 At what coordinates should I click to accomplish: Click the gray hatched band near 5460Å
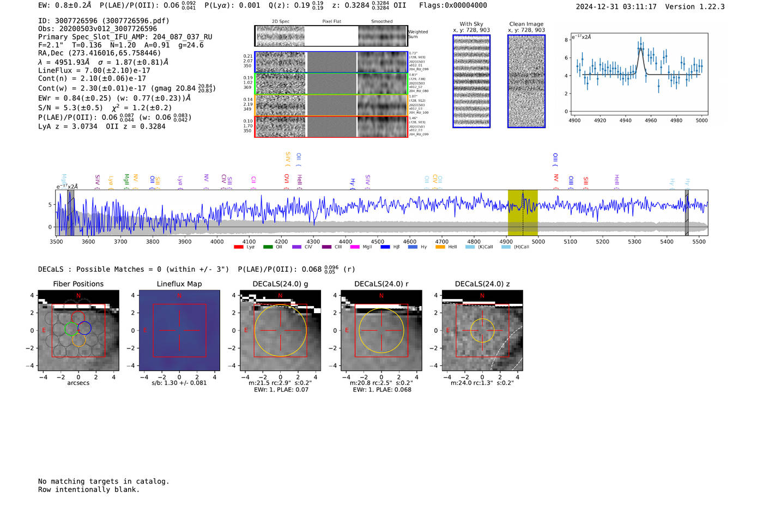tap(687, 213)
